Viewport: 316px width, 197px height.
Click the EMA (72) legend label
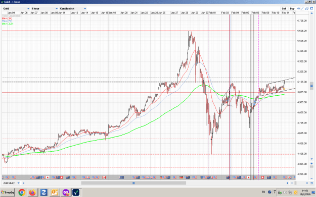[7, 21]
